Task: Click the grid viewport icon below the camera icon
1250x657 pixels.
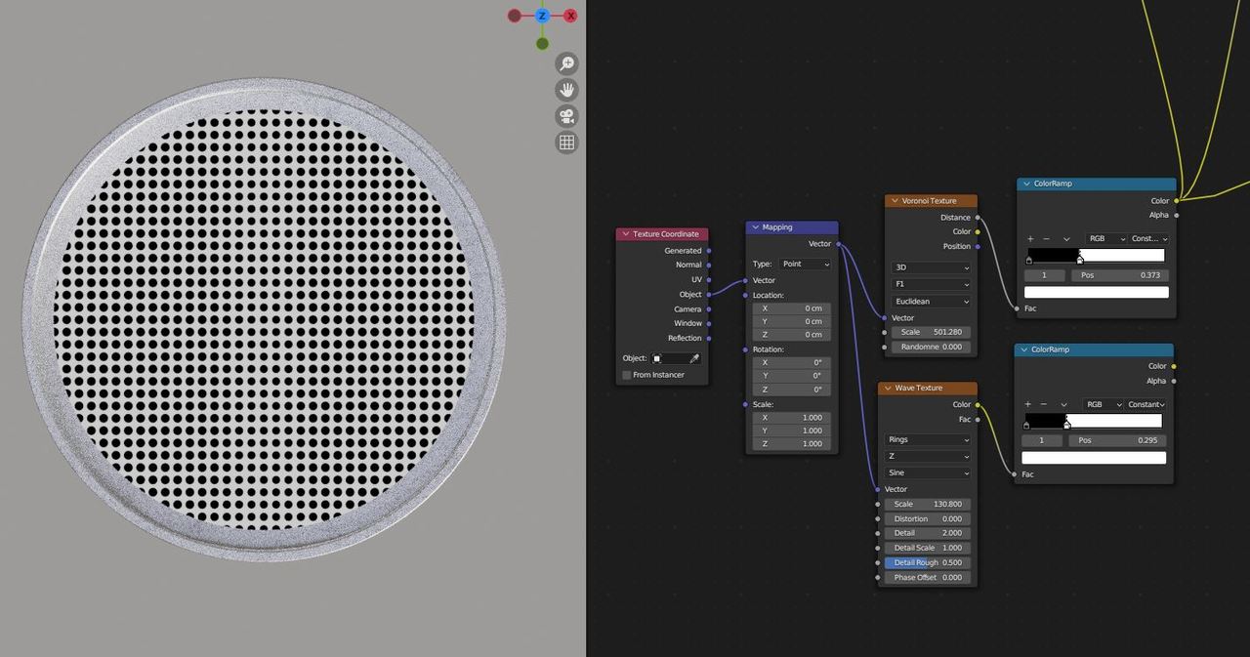Action: pyautogui.click(x=566, y=142)
